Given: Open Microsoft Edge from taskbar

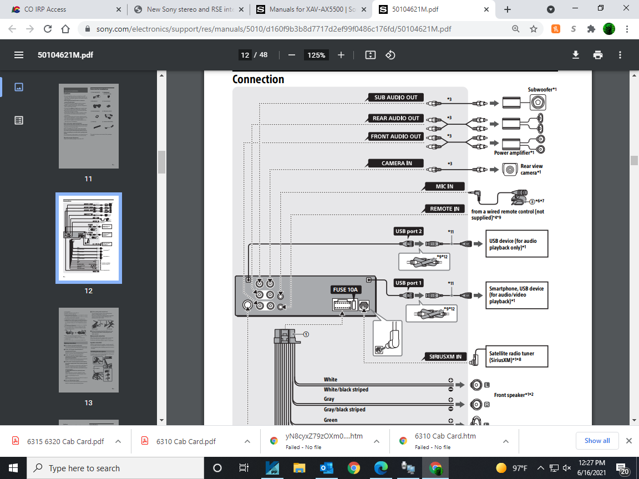Looking at the screenshot, I should coord(381,467).
